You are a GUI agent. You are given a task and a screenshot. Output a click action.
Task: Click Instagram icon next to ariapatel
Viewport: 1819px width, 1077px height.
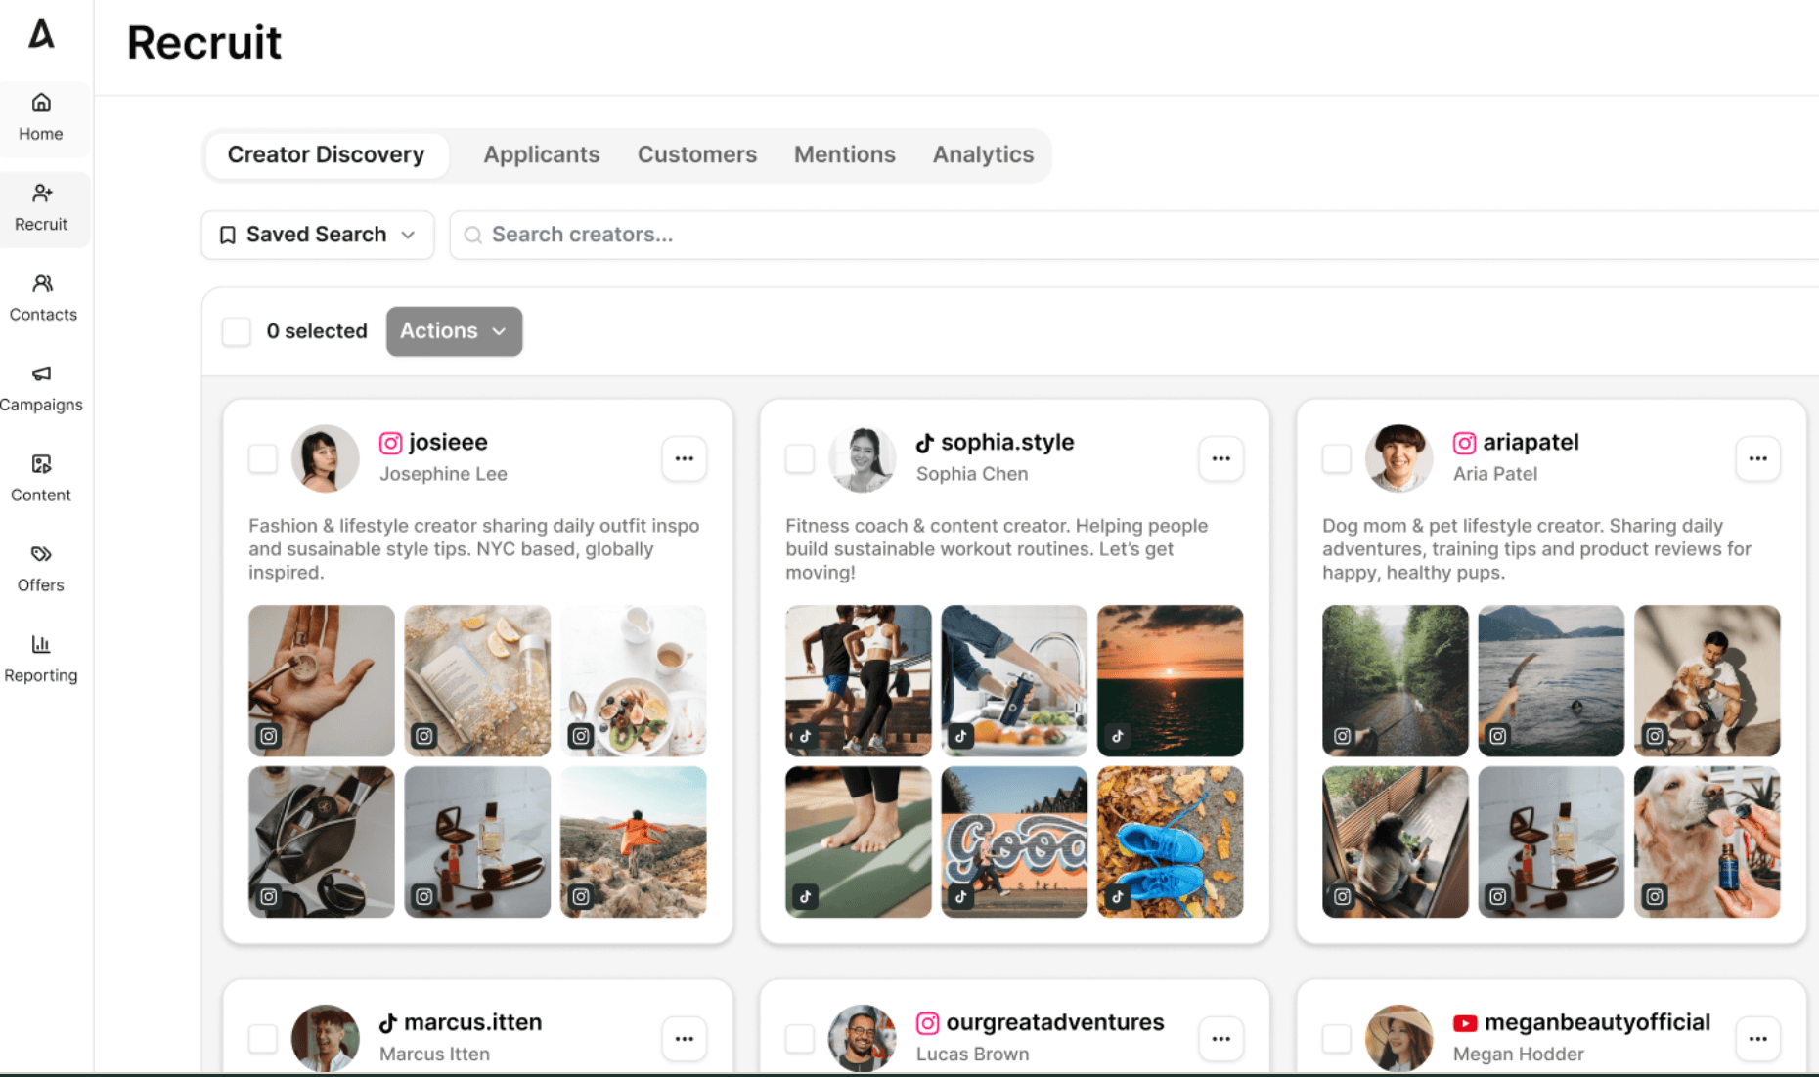pyautogui.click(x=1464, y=443)
